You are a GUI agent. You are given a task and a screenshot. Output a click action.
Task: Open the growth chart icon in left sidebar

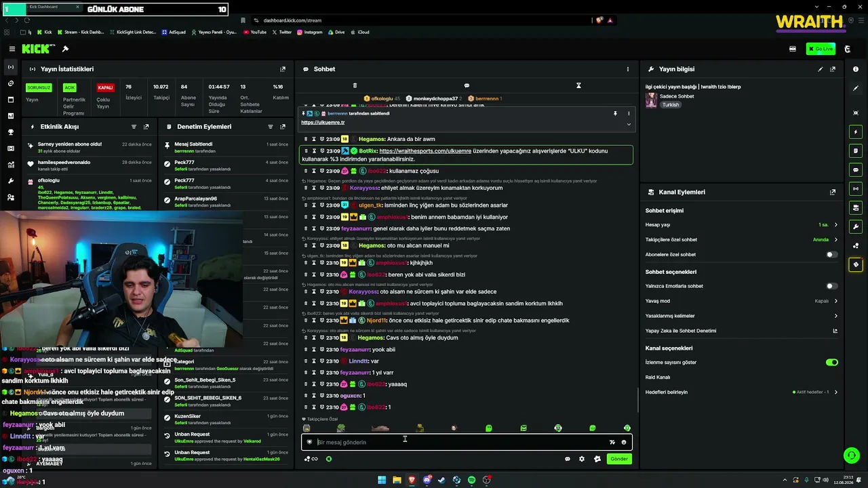(x=11, y=165)
